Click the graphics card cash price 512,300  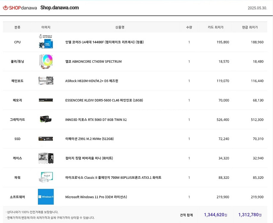coord(257,120)
